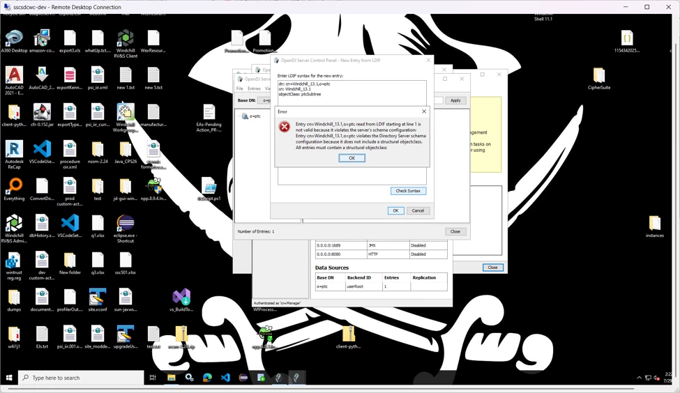680x393 pixels.
Task: Click Cancel in New Entry from LDIF dialog
Action: [418, 210]
